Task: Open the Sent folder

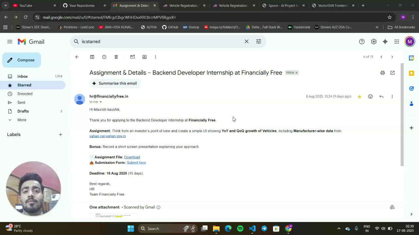Action: (33, 102)
